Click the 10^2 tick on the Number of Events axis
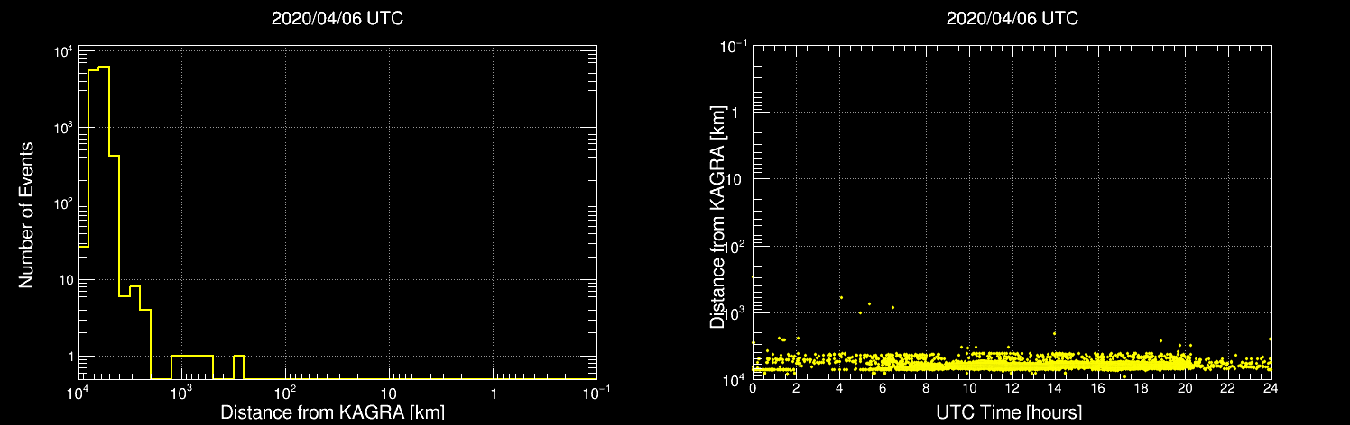This screenshot has width=1350, height=425. tap(63, 203)
